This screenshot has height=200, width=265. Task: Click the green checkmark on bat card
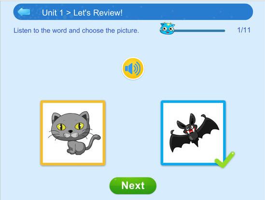click(x=224, y=160)
